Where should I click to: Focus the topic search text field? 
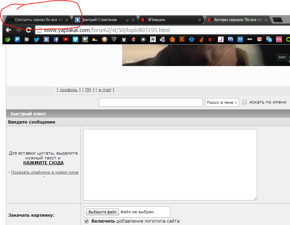[x=151, y=102]
